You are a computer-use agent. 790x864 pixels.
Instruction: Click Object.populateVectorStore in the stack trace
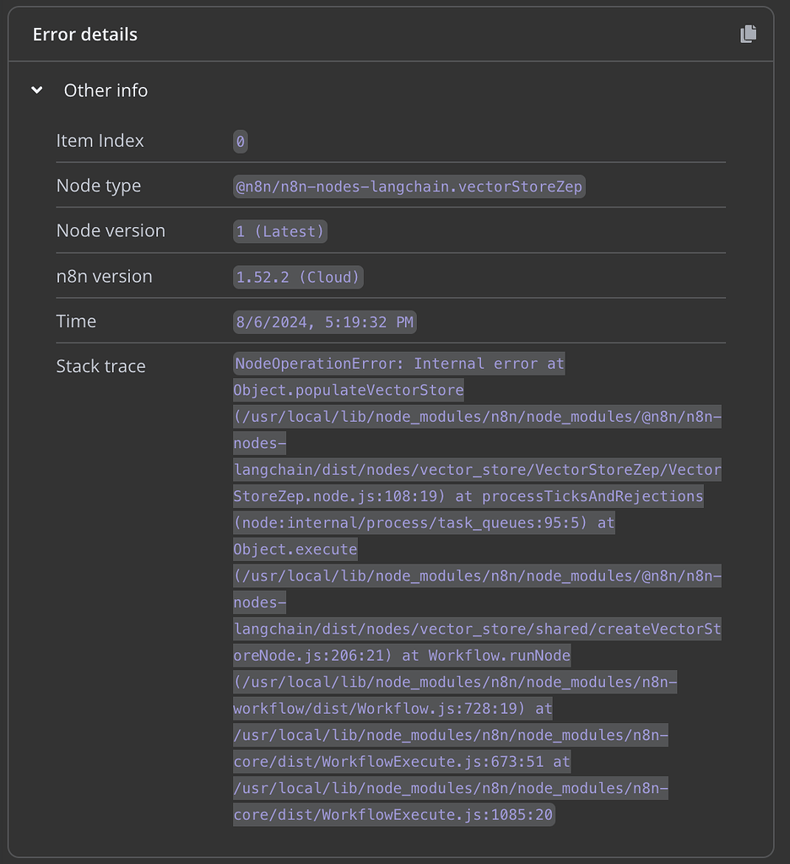pyautogui.click(x=349, y=390)
